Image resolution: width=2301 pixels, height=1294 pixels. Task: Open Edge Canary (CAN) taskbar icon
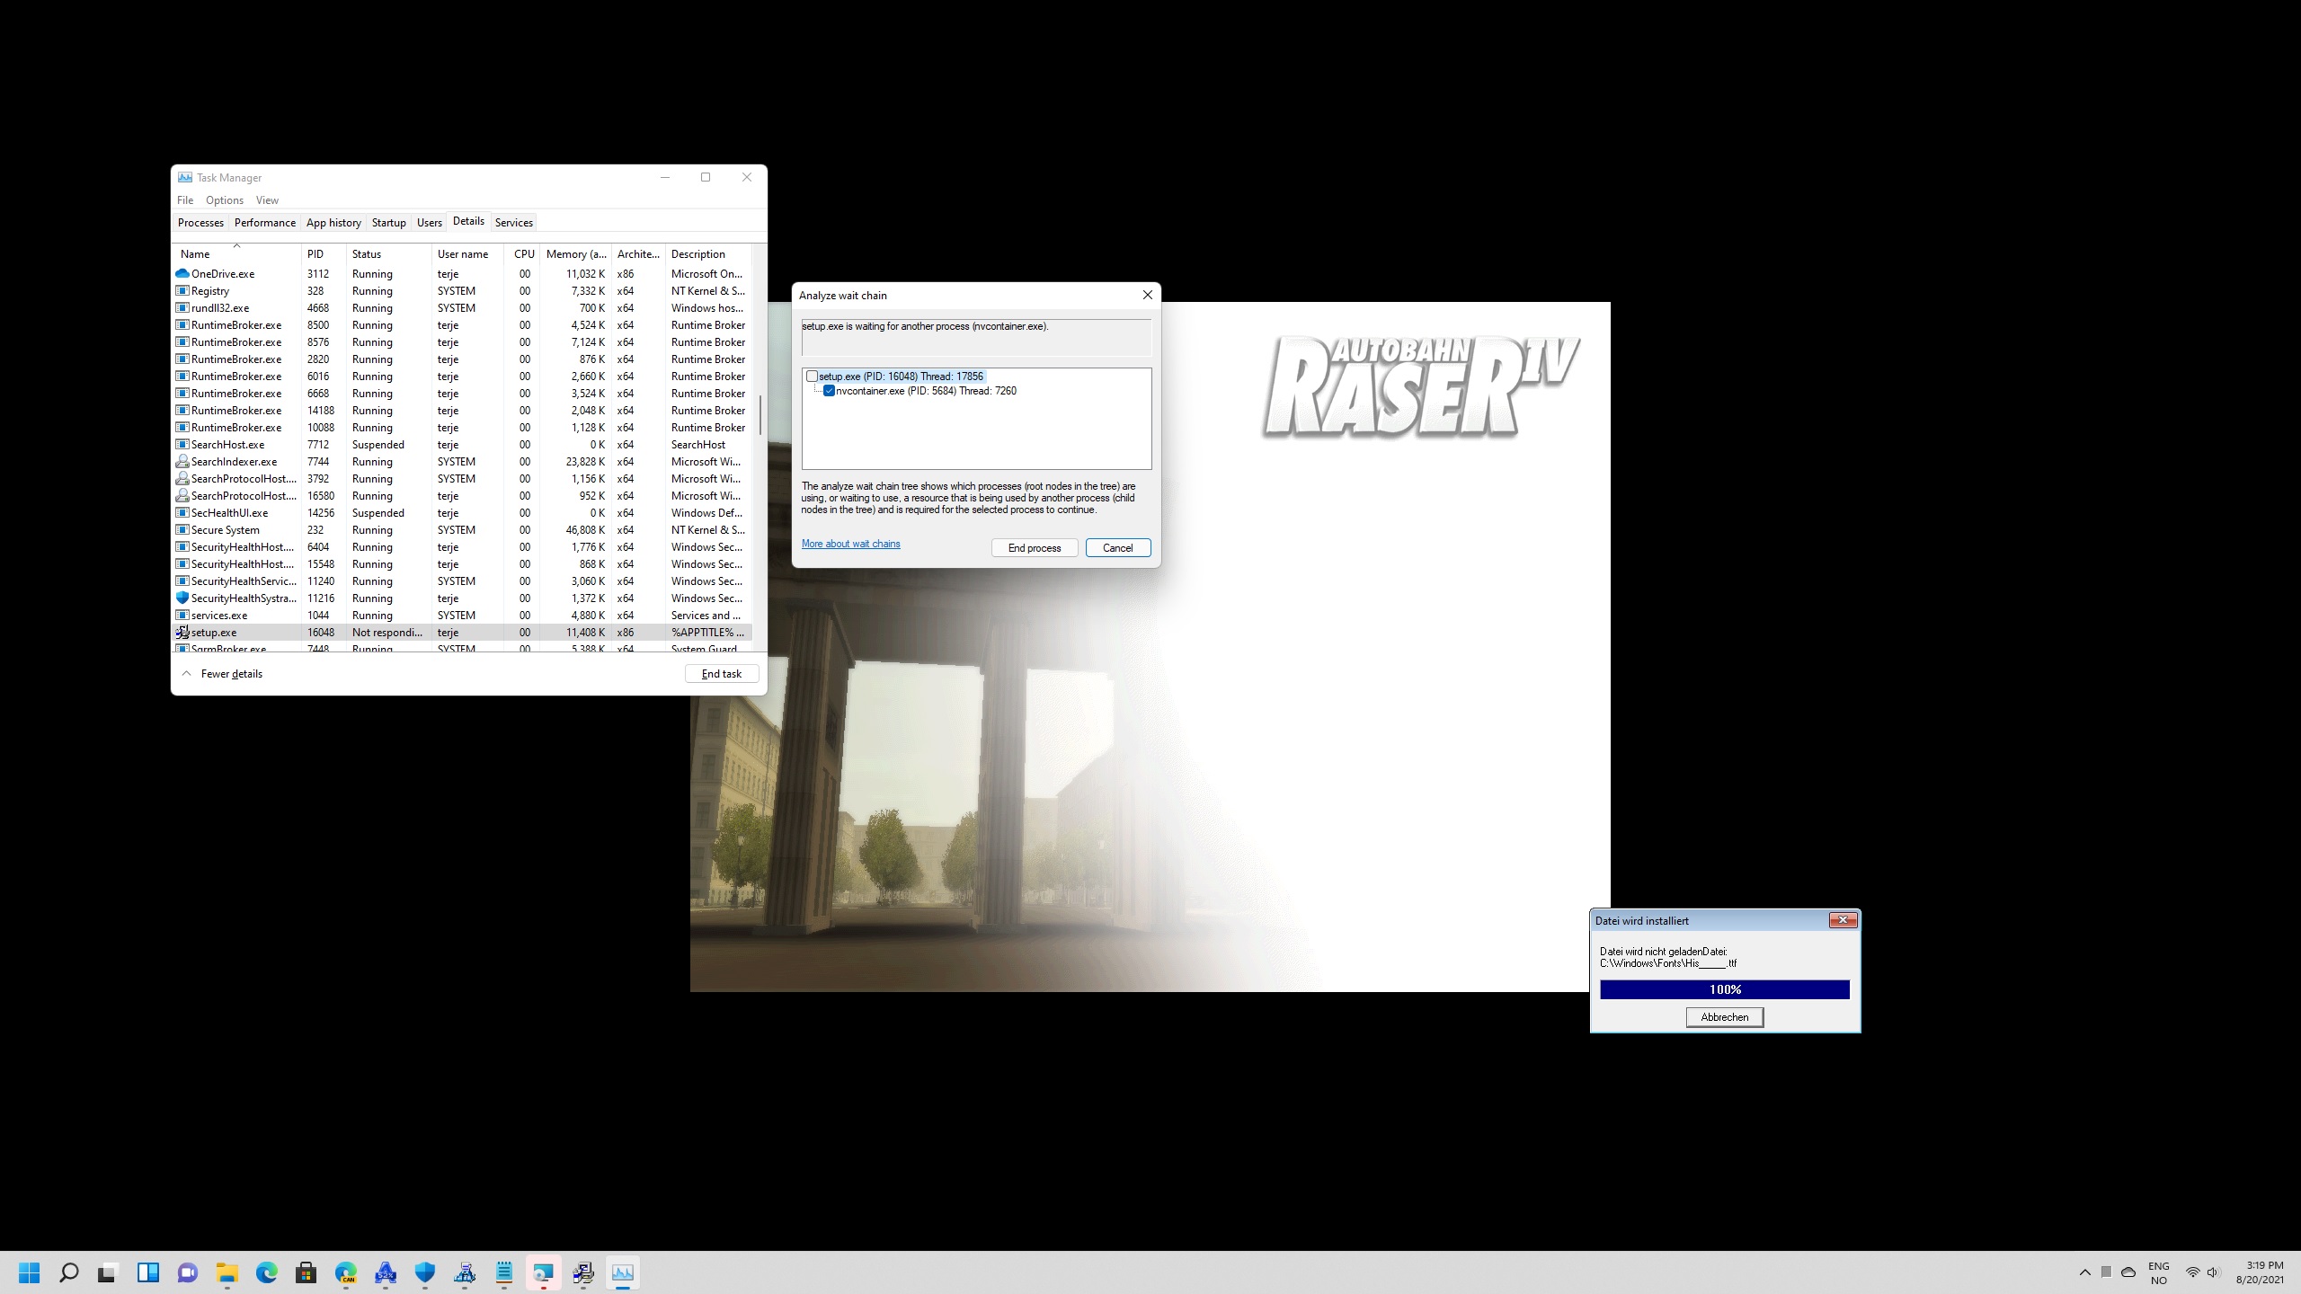click(346, 1272)
